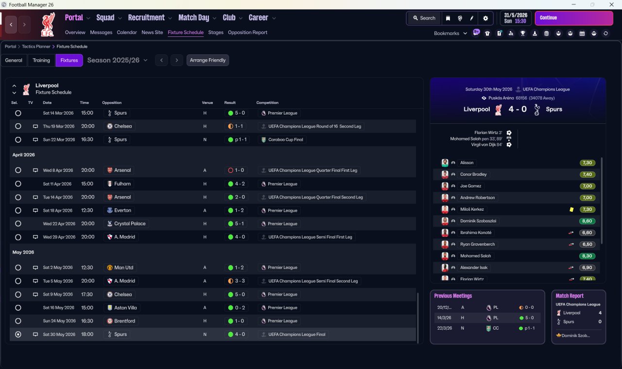
Task: Click the Arsenal crest on the 8 Apr row
Action: tap(110, 170)
